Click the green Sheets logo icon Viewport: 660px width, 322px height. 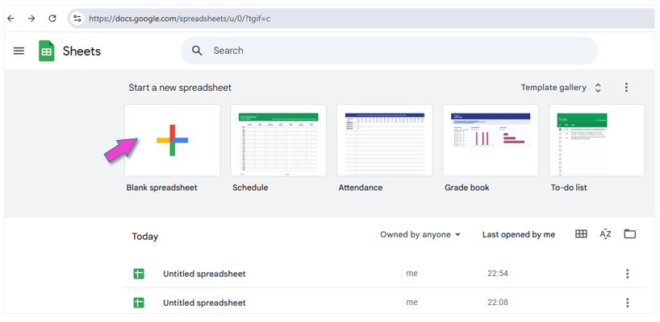[47, 51]
